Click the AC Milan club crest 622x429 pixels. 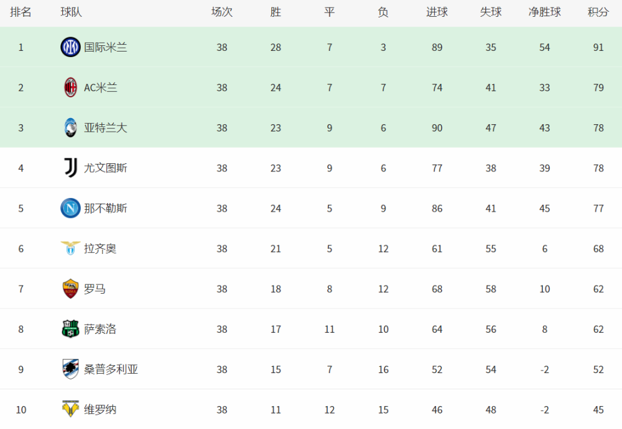point(71,88)
